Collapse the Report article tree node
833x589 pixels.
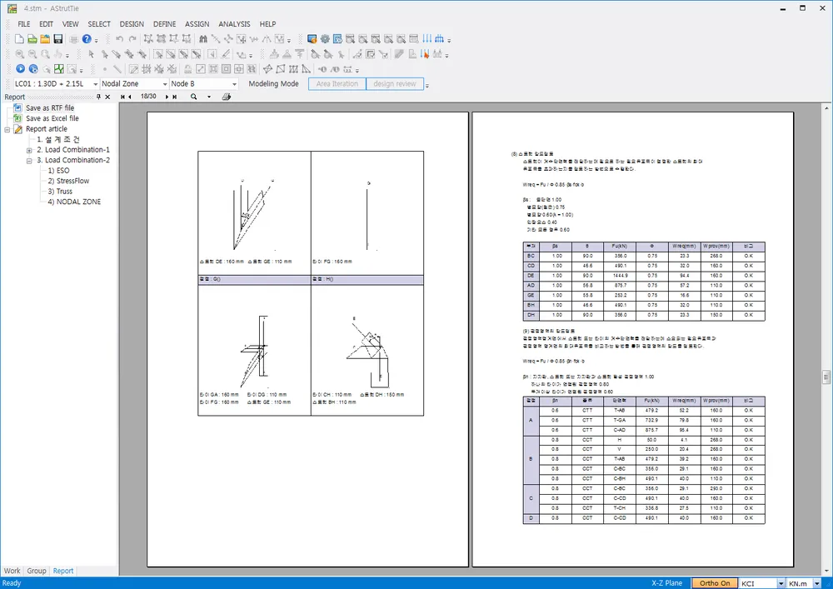[x=7, y=129]
